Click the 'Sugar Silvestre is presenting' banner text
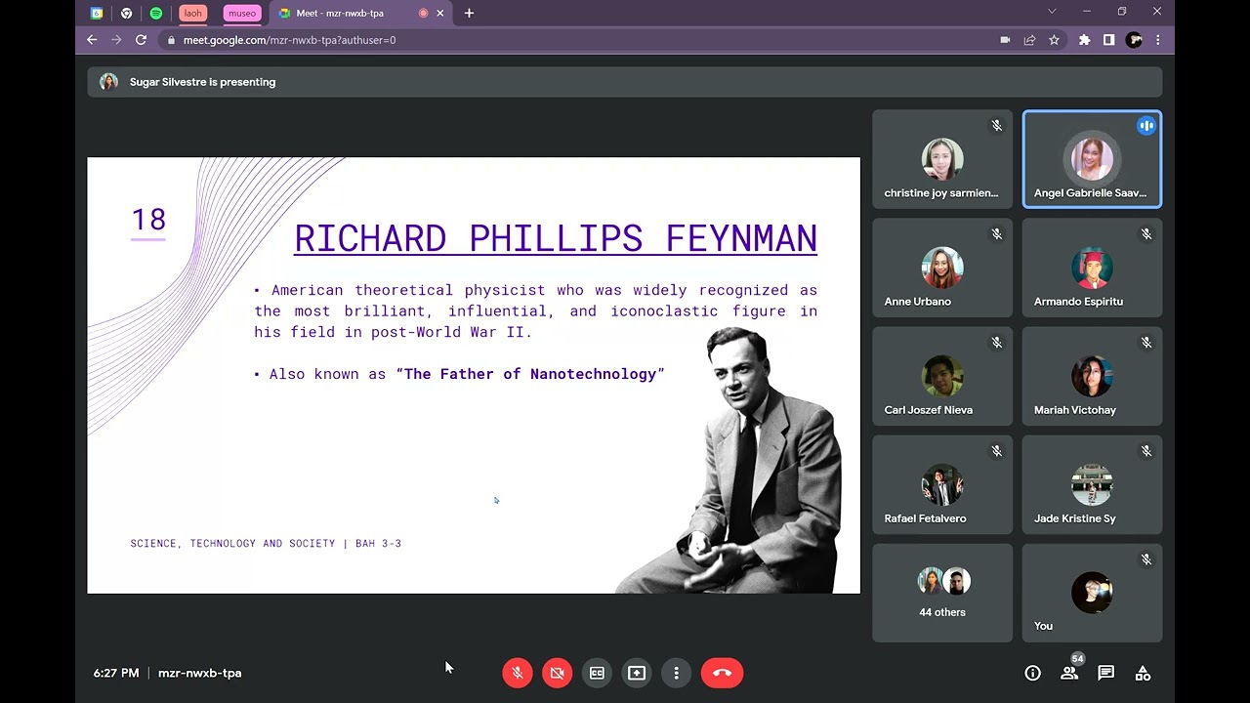Image resolution: width=1250 pixels, height=703 pixels. click(202, 82)
